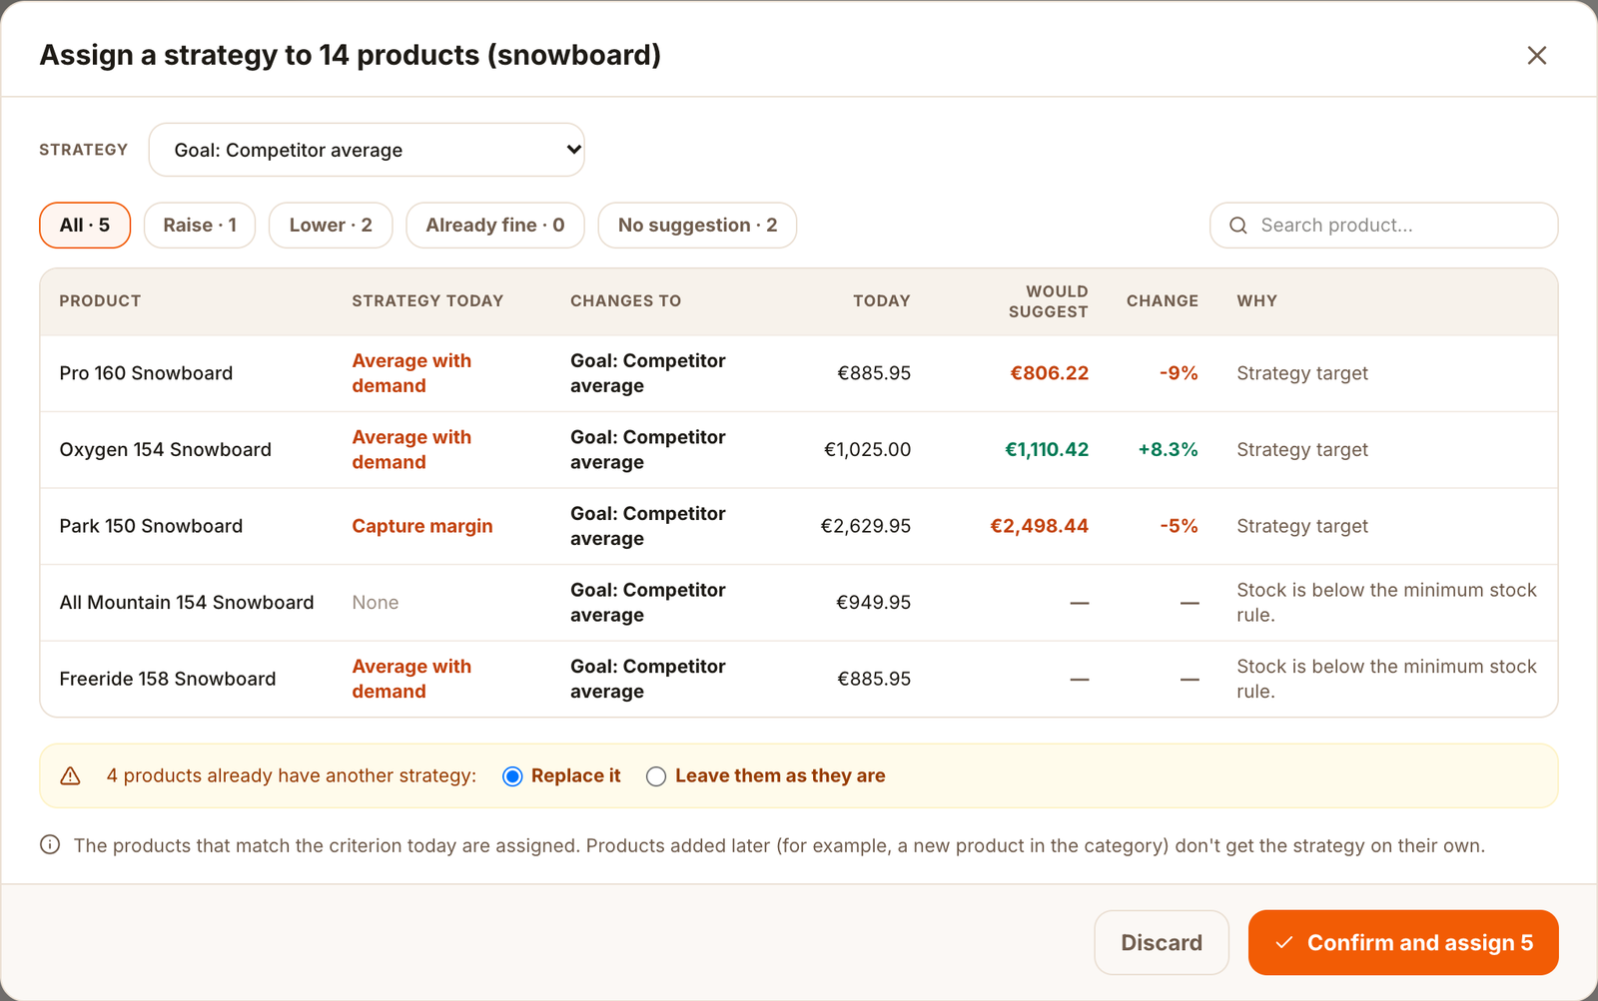Click the -5% change value
The height and width of the screenshot is (1001, 1598).
coord(1179,526)
